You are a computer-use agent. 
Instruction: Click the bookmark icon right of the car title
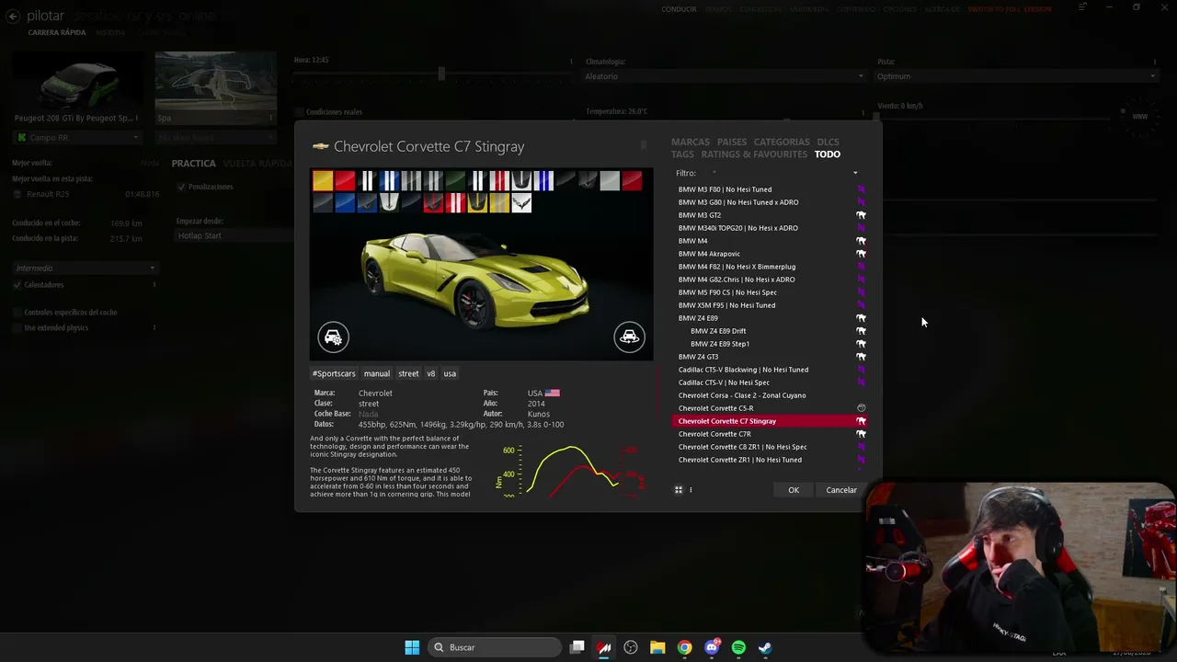coord(644,145)
